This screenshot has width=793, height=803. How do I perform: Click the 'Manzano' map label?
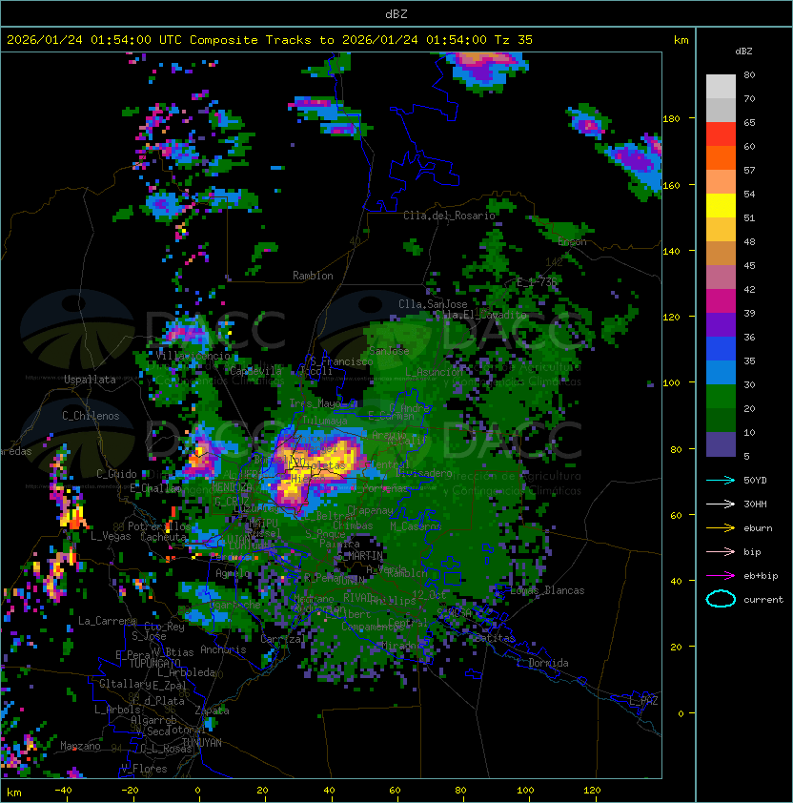[x=80, y=746]
